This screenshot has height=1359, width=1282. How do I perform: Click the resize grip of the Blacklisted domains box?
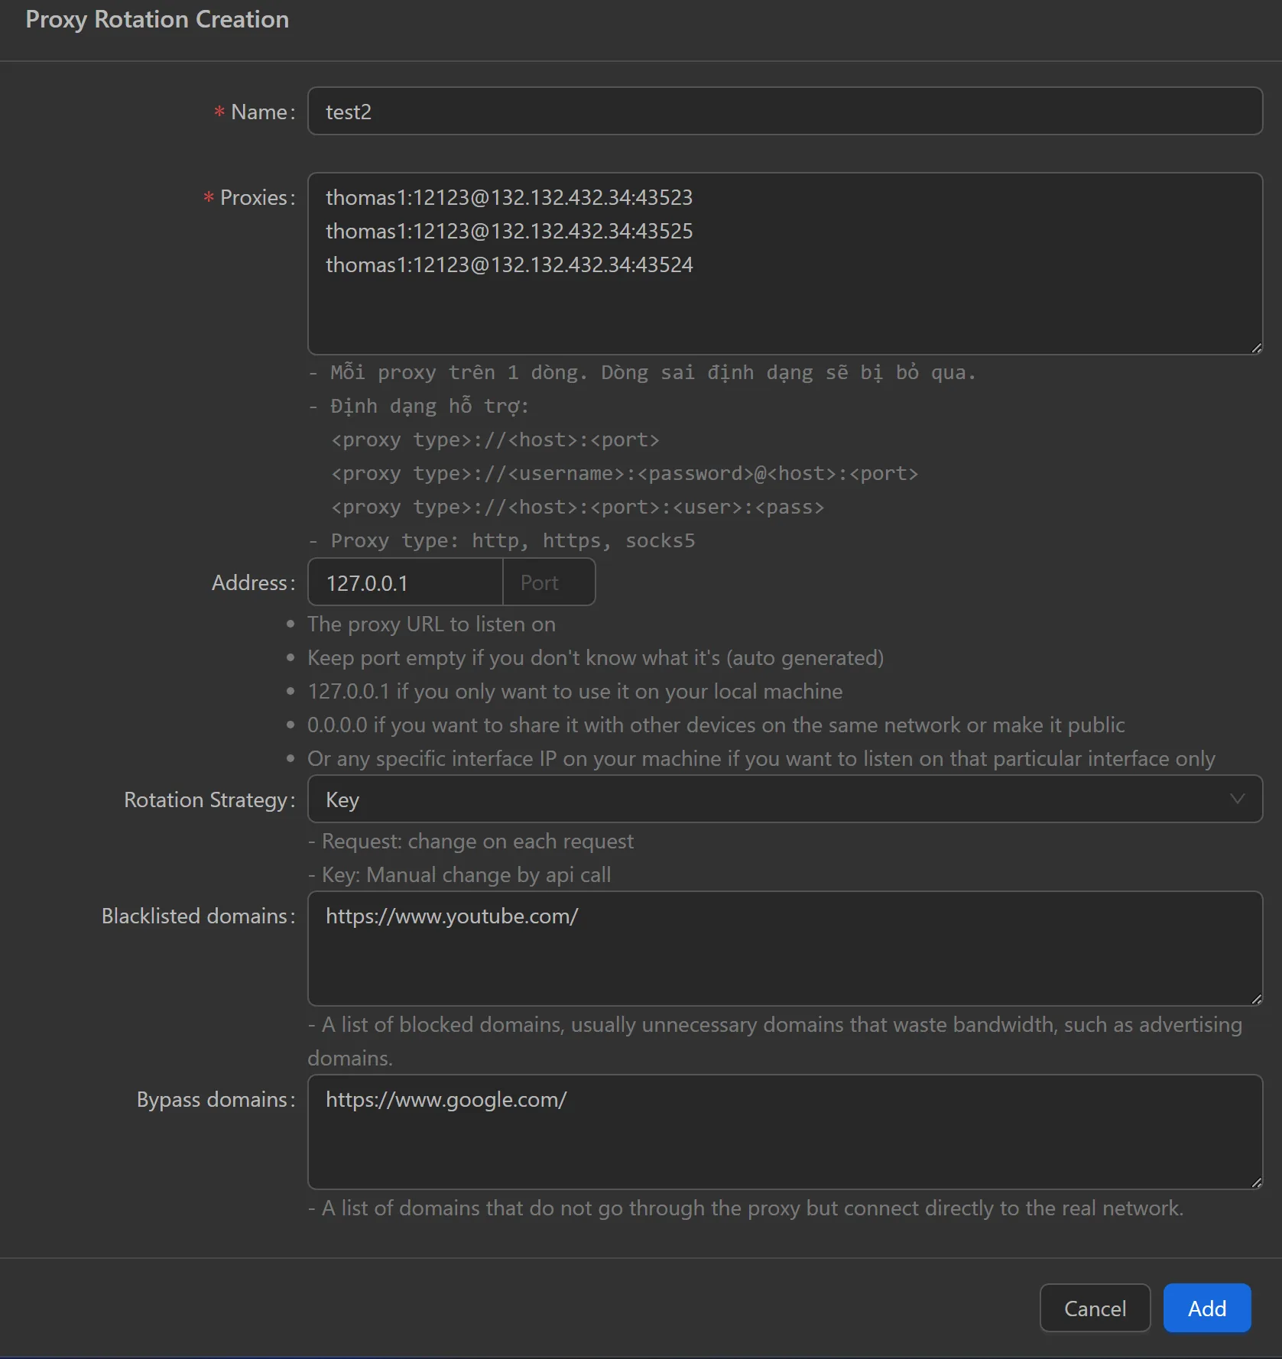point(1256,1000)
